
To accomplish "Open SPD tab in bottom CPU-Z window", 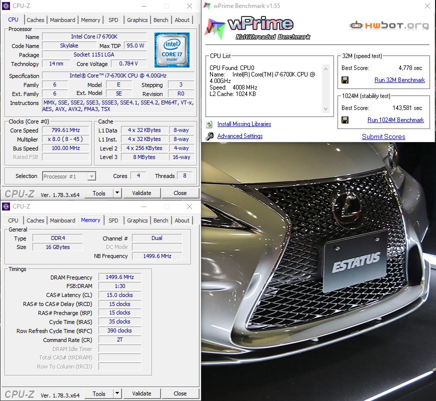I will [x=113, y=220].
